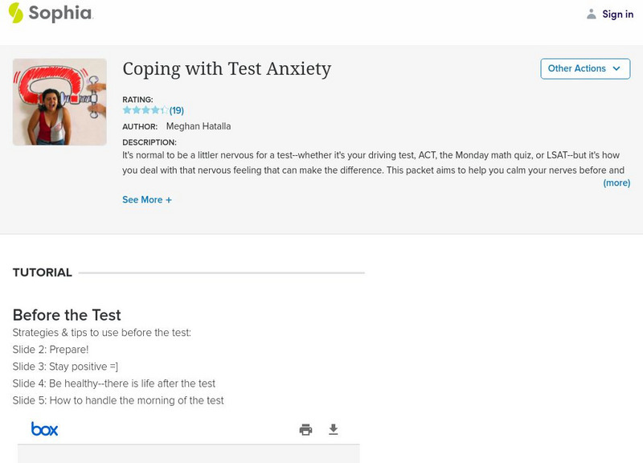Image resolution: width=643 pixels, height=463 pixels.
Task: Select author Meghan Hatalla
Action: (x=198, y=126)
